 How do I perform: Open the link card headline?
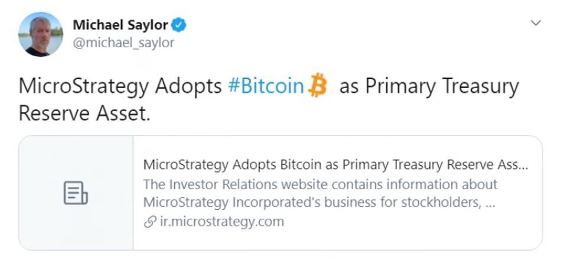pyautogui.click(x=335, y=164)
